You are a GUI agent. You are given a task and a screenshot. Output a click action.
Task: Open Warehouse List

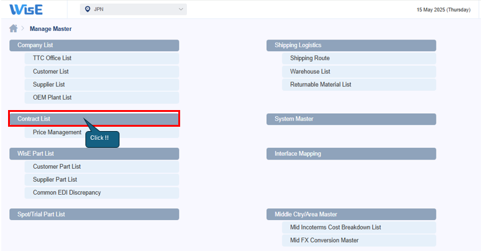point(359,72)
